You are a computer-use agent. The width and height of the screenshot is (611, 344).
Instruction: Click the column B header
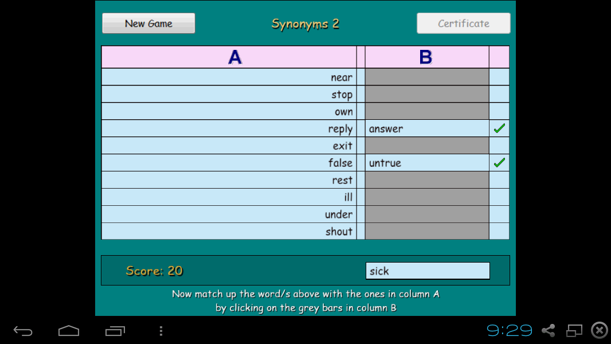[427, 57]
